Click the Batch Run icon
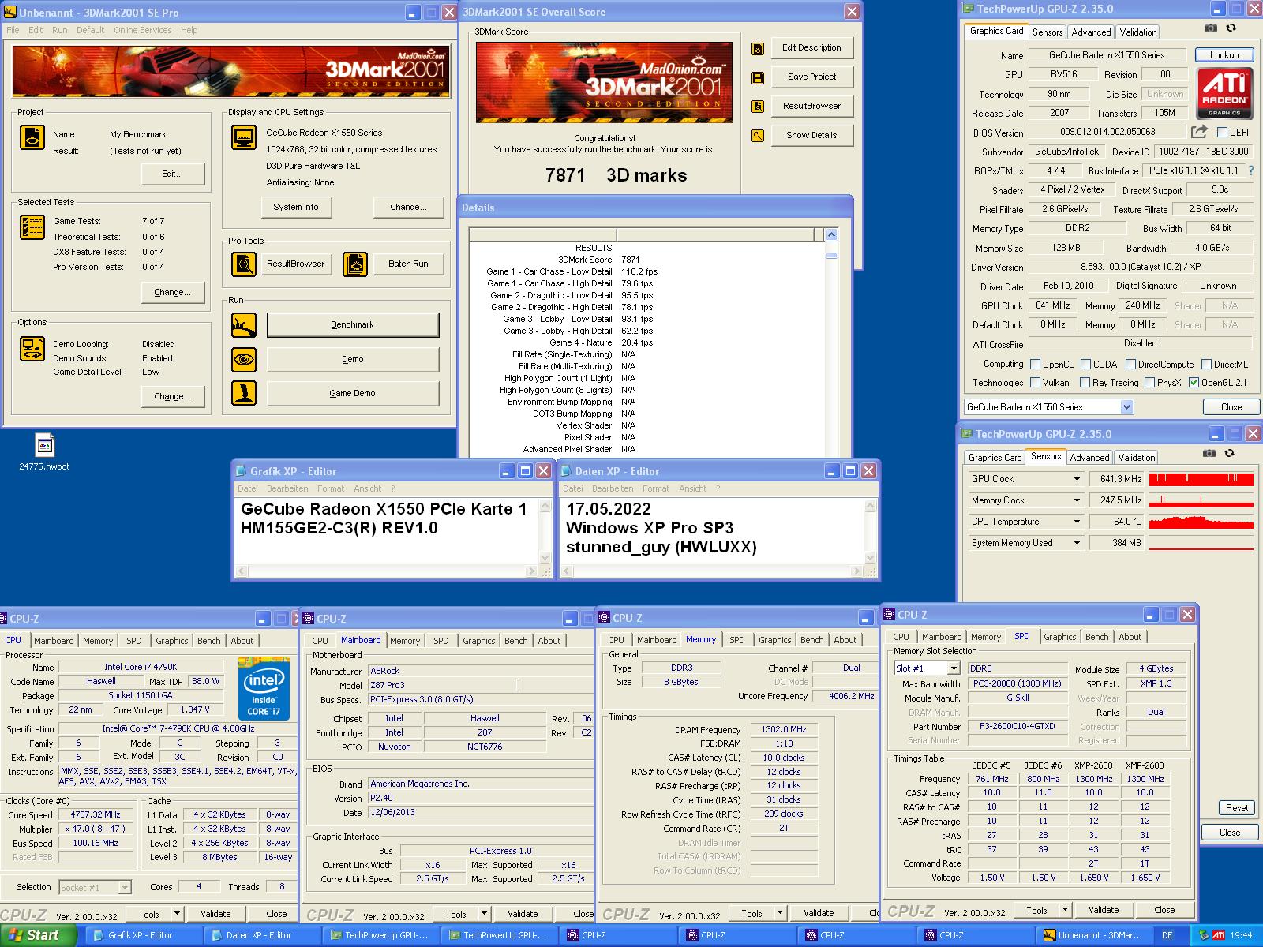 pyautogui.click(x=355, y=264)
